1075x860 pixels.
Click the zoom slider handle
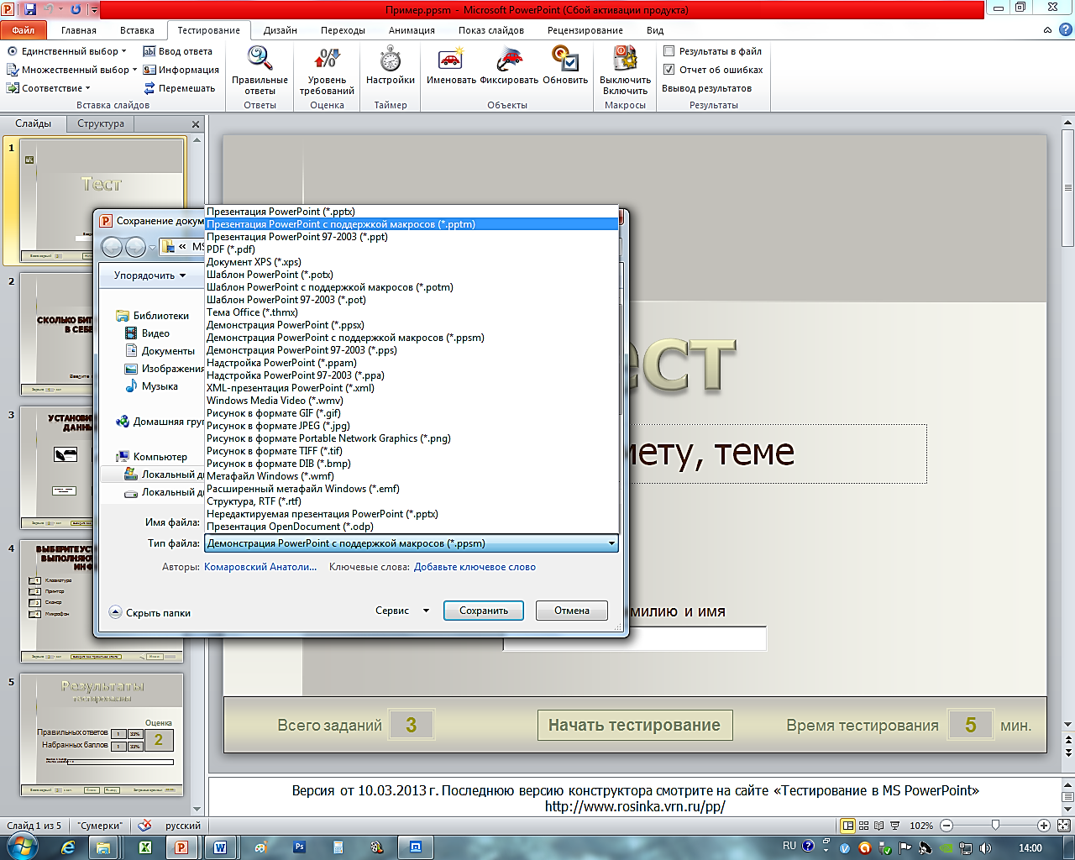(x=995, y=826)
